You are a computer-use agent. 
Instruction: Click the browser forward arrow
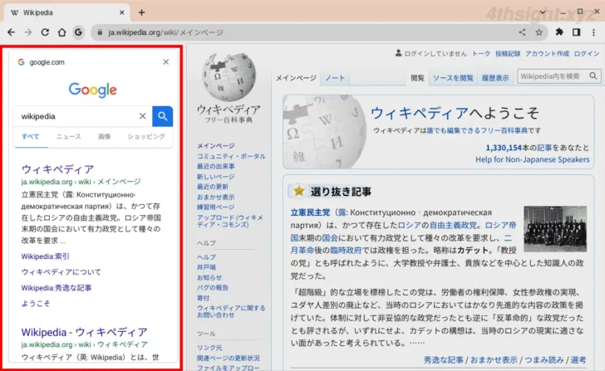[27, 32]
